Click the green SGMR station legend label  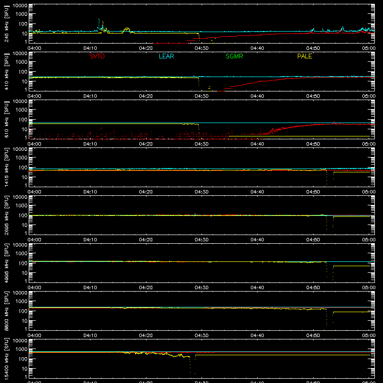[234, 56]
